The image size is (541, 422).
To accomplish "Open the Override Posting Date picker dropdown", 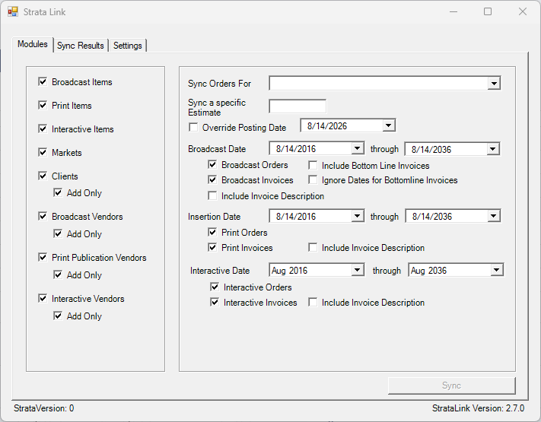I will [x=389, y=125].
